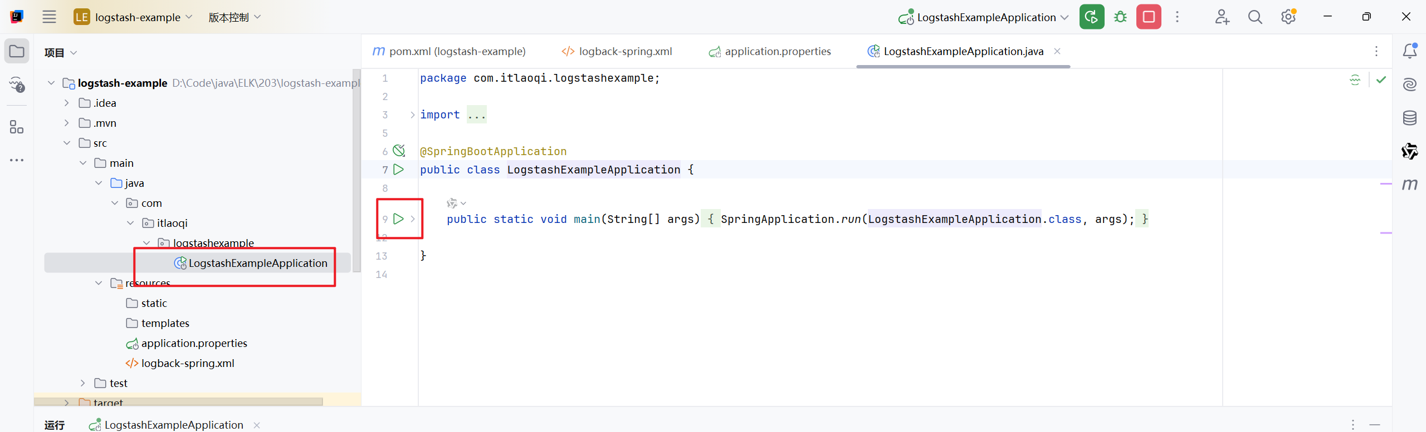Viewport: 1426px width, 432px height.
Task: Open IDE settings gear icon
Action: [x=1288, y=17]
